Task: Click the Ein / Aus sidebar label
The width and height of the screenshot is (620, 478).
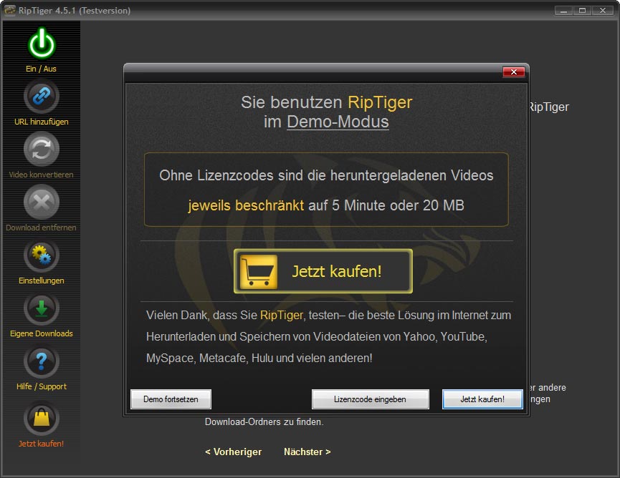Action: click(41, 69)
